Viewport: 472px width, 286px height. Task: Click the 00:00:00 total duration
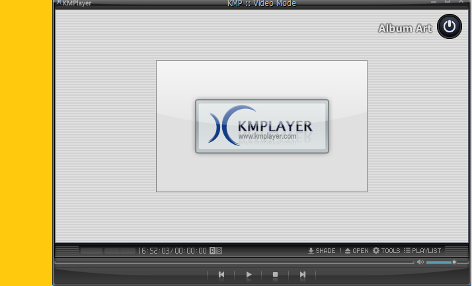pos(190,251)
